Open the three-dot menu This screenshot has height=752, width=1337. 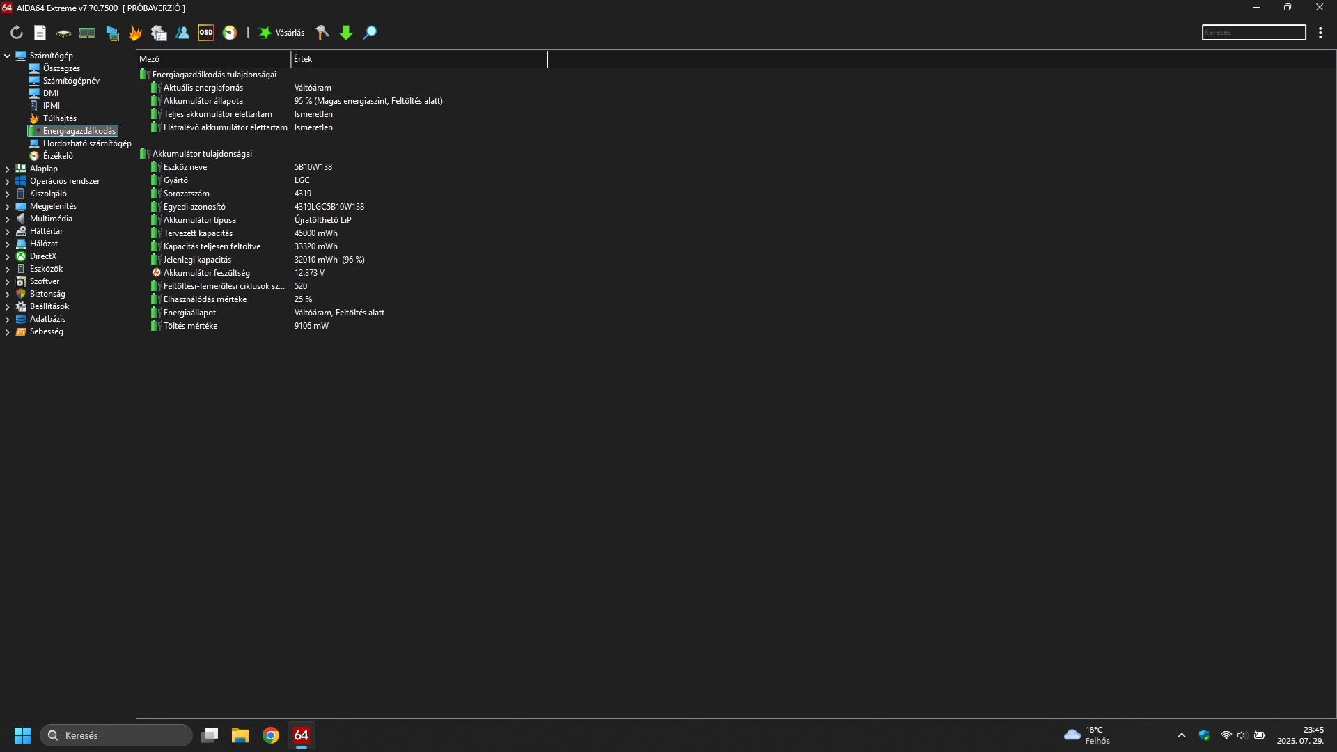coord(1320,33)
